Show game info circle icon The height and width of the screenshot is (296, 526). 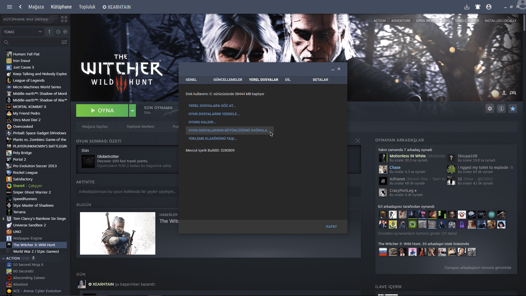coord(501,109)
